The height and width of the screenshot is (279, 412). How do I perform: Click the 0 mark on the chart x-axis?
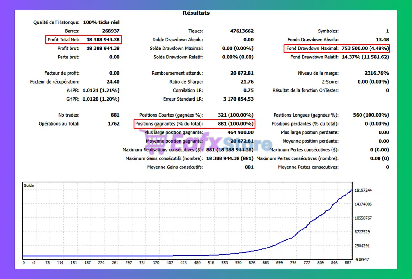tap(24, 263)
